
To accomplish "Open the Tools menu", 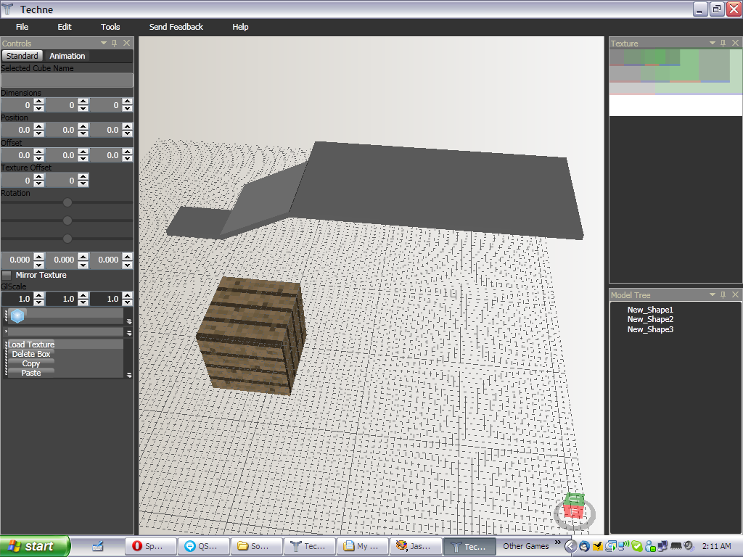I will (110, 27).
